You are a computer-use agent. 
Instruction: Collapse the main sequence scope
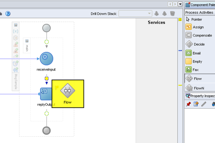27,41
